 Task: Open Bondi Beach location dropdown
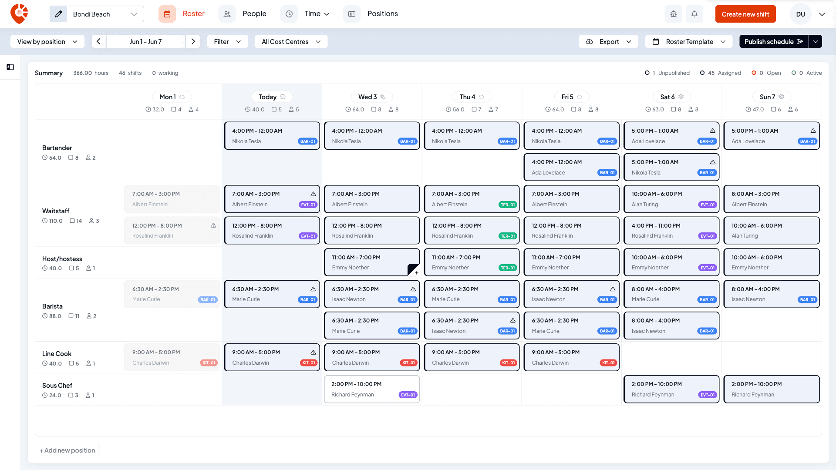click(105, 14)
